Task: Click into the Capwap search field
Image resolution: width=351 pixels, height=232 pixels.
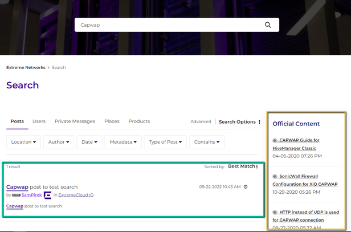Action: pos(168,25)
